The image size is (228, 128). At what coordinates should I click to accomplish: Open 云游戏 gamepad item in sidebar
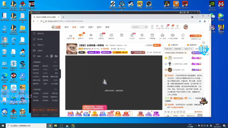click(38, 51)
